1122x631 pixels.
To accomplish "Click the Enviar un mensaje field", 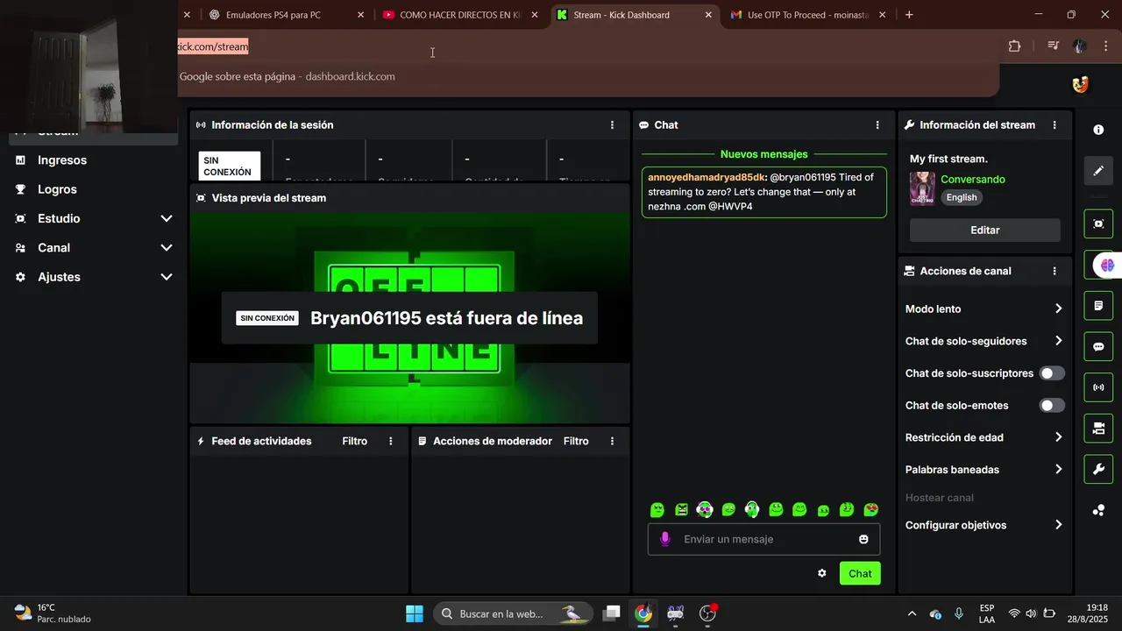I will [763, 539].
